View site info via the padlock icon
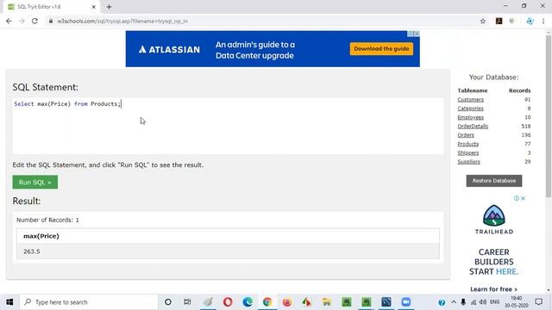This screenshot has width=552, height=310. click(x=51, y=21)
